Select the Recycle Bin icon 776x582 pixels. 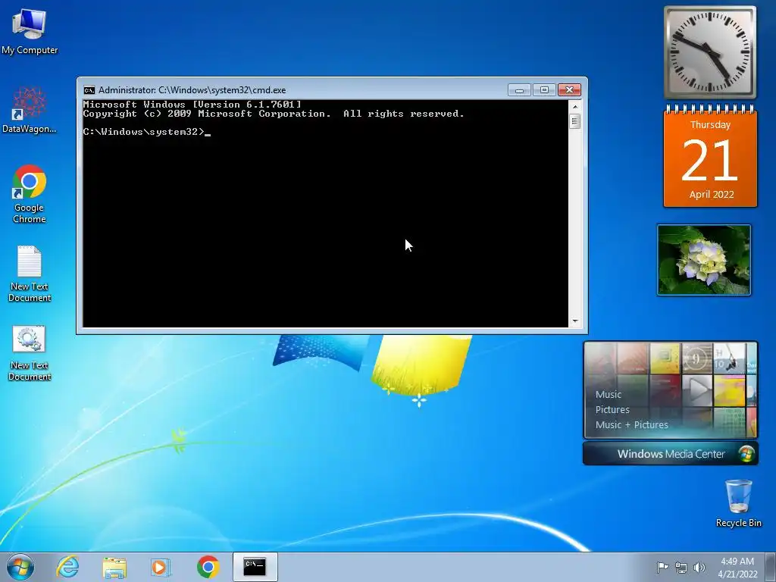coord(738,503)
